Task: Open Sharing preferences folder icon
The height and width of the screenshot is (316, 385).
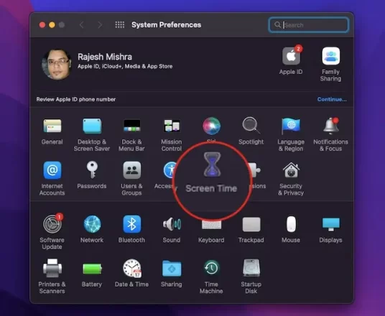Action: tap(172, 269)
